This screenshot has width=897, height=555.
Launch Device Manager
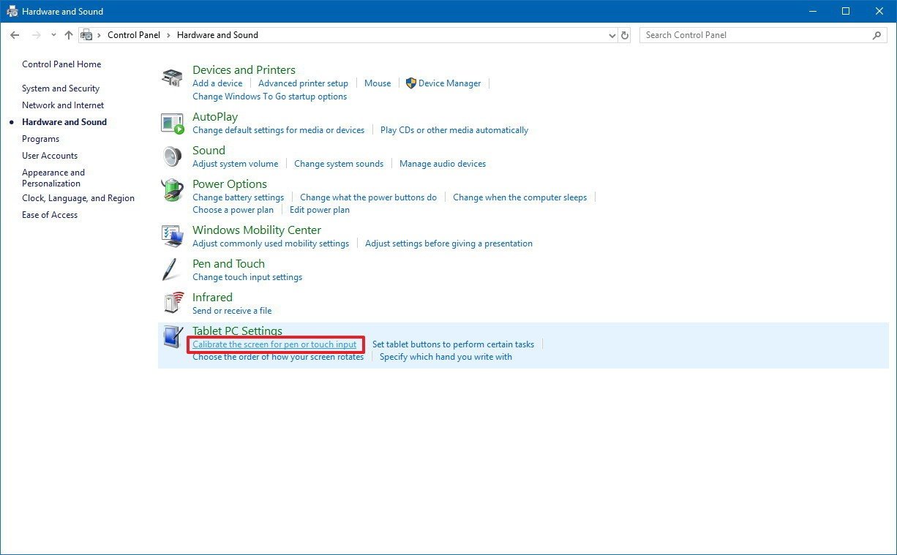[x=443, y=83]
